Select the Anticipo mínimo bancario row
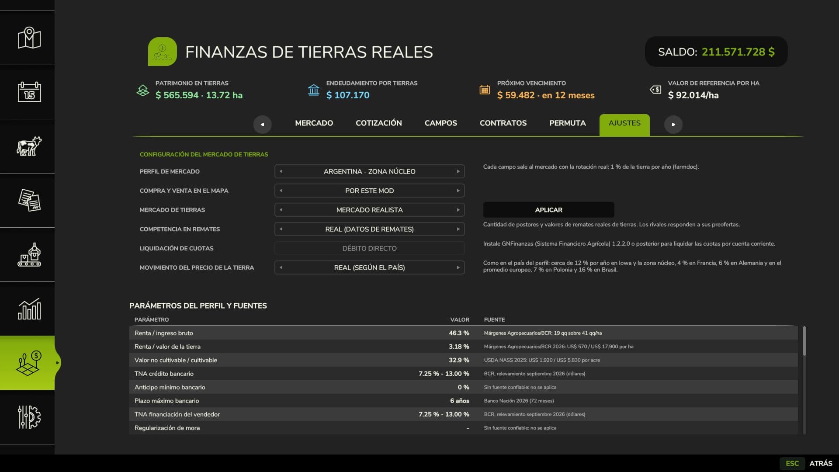Screen dimensions: 839x472 (x=464, y=387)
